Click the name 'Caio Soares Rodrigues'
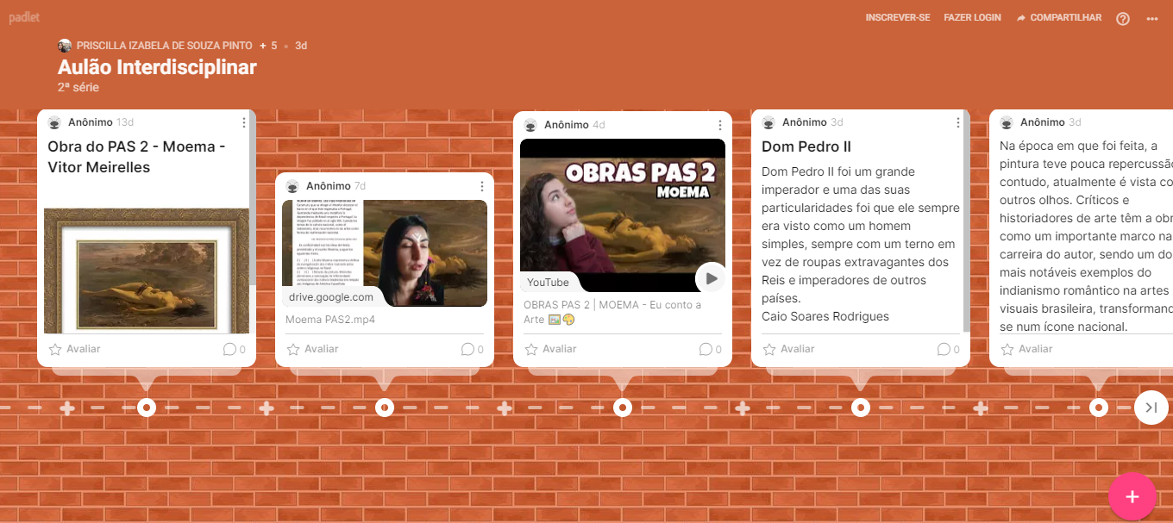Image resolution: width=1173 pixels, height=523 pixels. [825, 316]
